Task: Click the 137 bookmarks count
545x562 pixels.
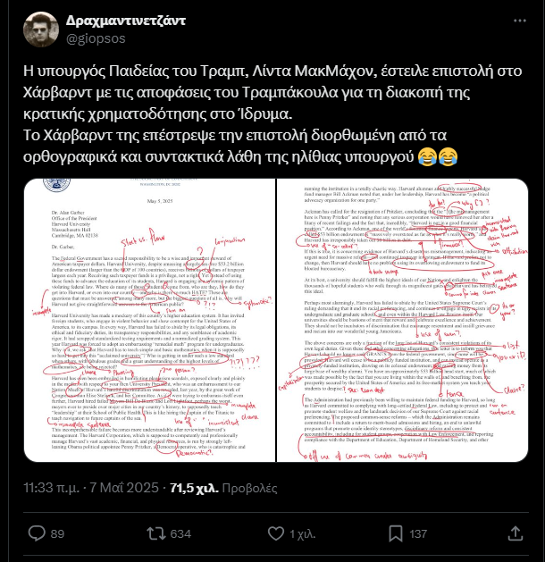Action: [418, 533]
